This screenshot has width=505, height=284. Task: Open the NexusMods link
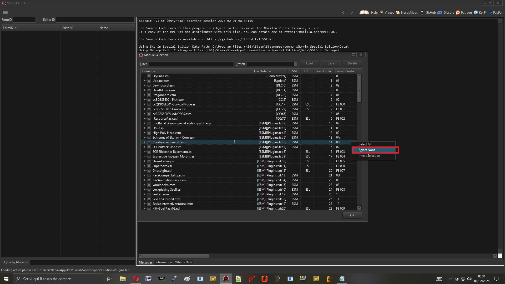pos(407,12)
